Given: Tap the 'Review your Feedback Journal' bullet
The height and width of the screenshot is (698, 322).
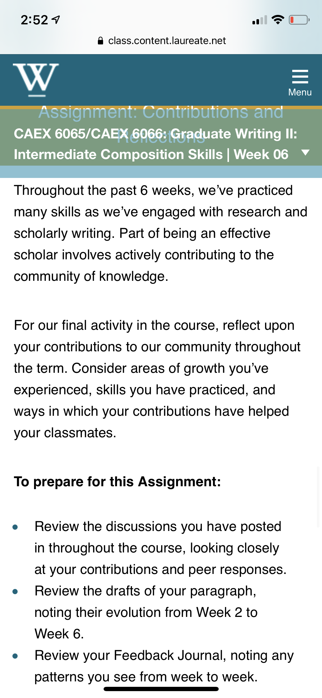Looking at the screenshot, I should (x=164, y=666).
